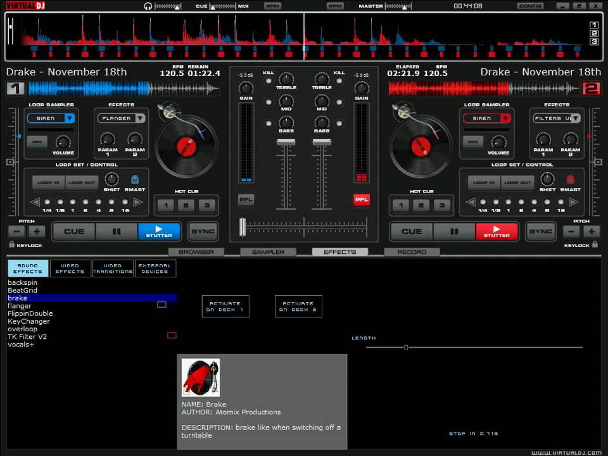This screenshot has height=456, width=608.
Task: Click the deck 1 number badge
Action: pos(15,89)
